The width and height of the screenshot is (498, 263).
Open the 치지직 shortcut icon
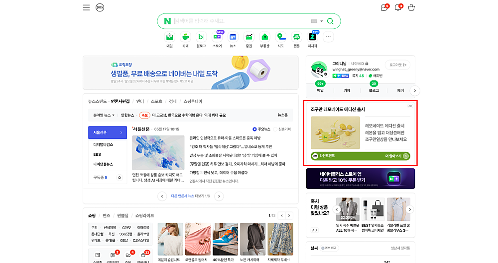[x=312, y=37]
